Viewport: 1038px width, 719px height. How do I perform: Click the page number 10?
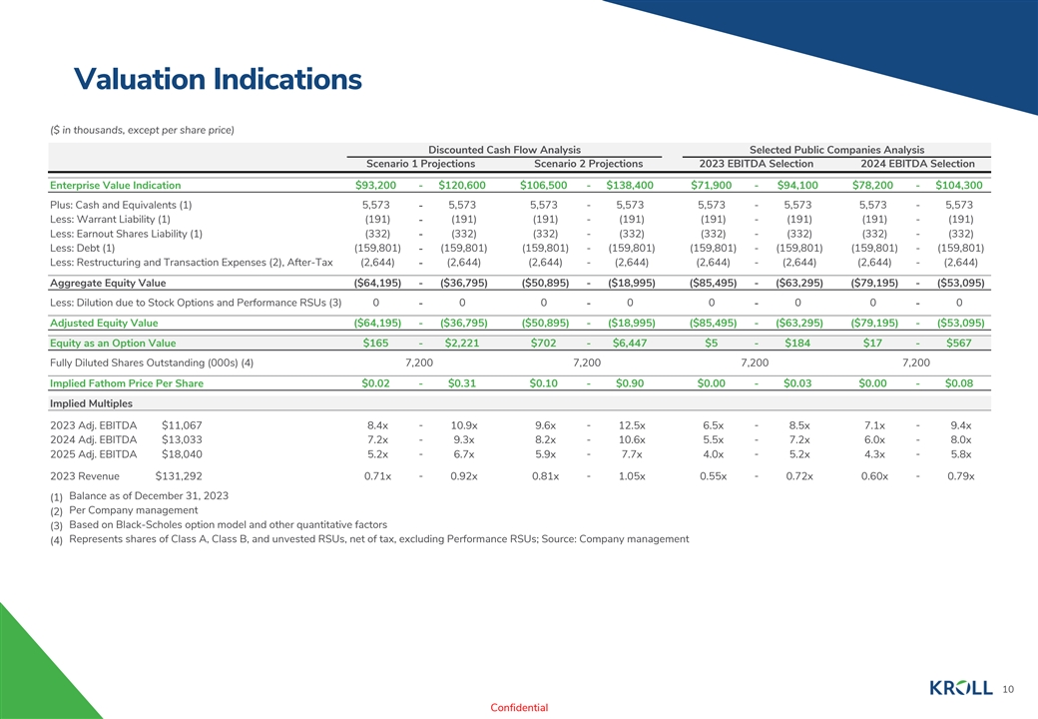1007,689
